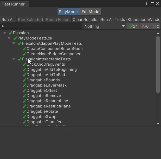Switch to EditMode tab

click(91, 12)
